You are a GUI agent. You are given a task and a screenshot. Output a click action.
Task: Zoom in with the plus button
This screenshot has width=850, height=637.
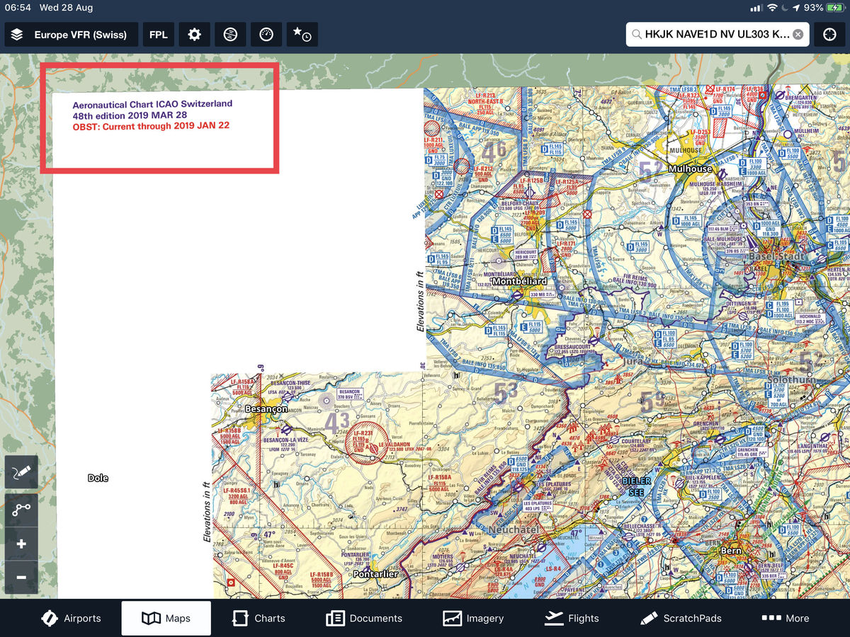click(x=21, y=544)
